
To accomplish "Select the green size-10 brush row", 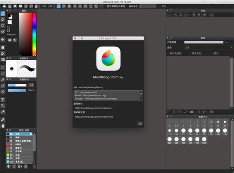I will (19, 151).
